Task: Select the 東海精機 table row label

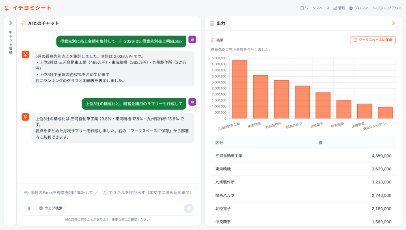Action: pyautogui.click(x=223, y=169)
